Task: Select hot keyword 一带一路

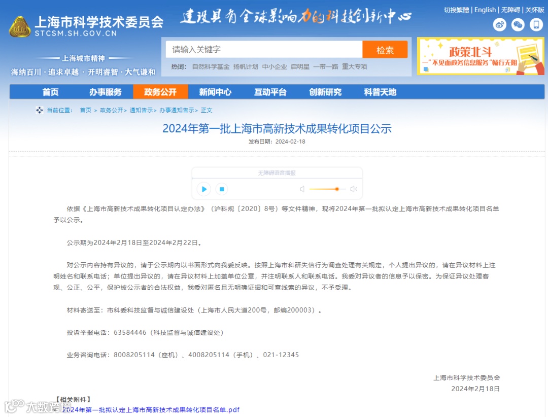Action: pos(325,66)
